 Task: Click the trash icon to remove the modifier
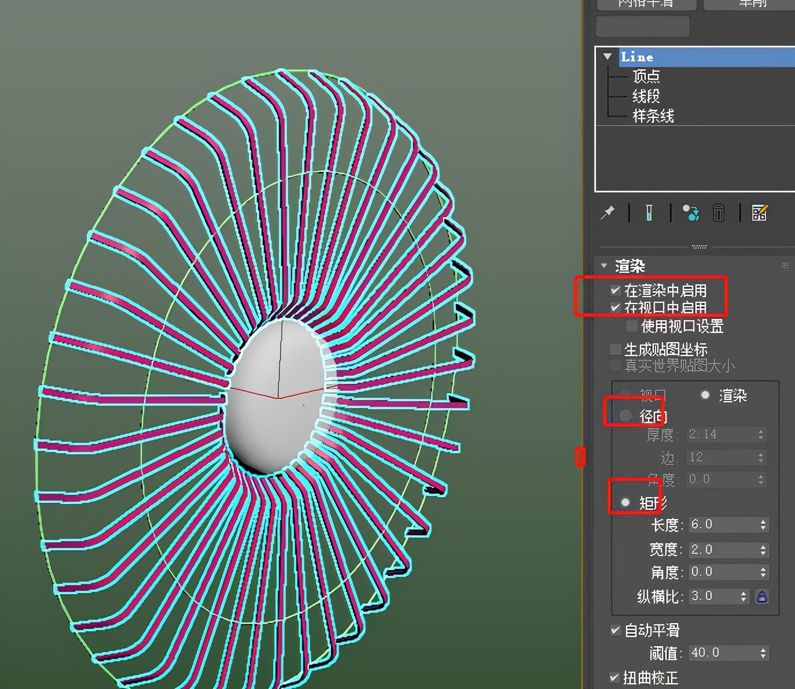click(719, 213)
